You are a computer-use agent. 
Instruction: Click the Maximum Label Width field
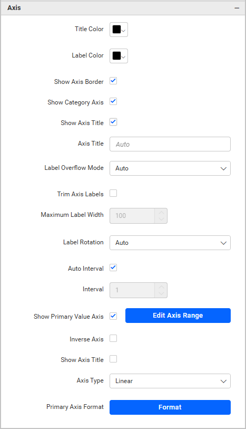coord(132,216)
